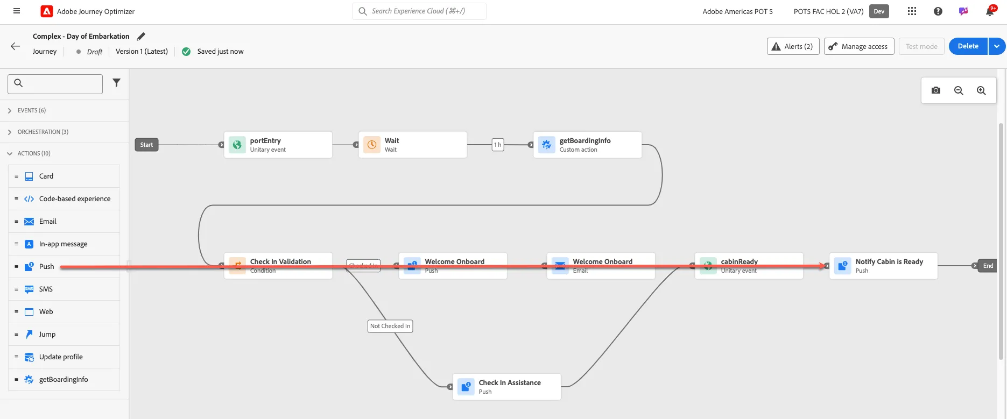Open the notifications bell icon
The image size is (1007, 419).
coord(990,11)
